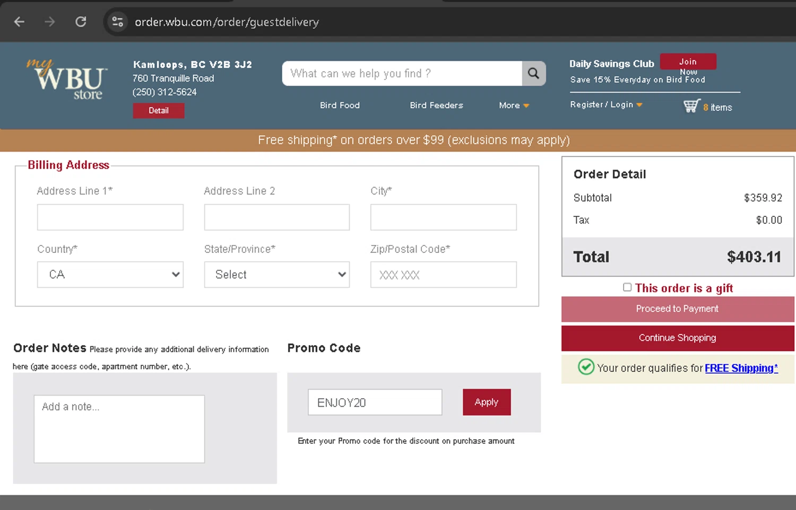Click into Address Line 1 field
796x510 pixels.
(110, 217)
